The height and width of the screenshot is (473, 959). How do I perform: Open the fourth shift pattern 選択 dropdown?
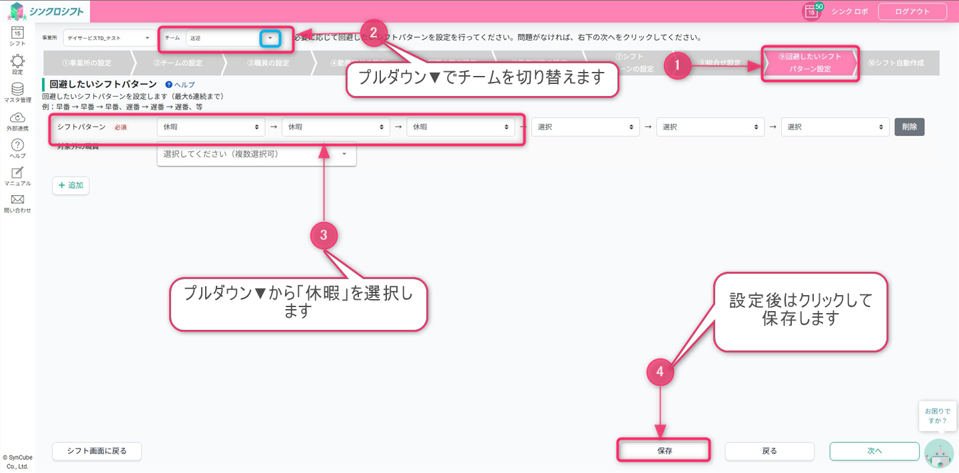[585, 127]
